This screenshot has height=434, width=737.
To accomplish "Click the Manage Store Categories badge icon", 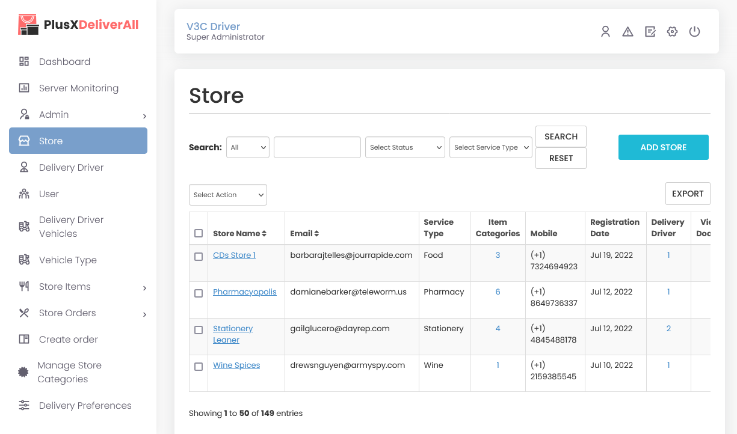I will coord(23,372).
